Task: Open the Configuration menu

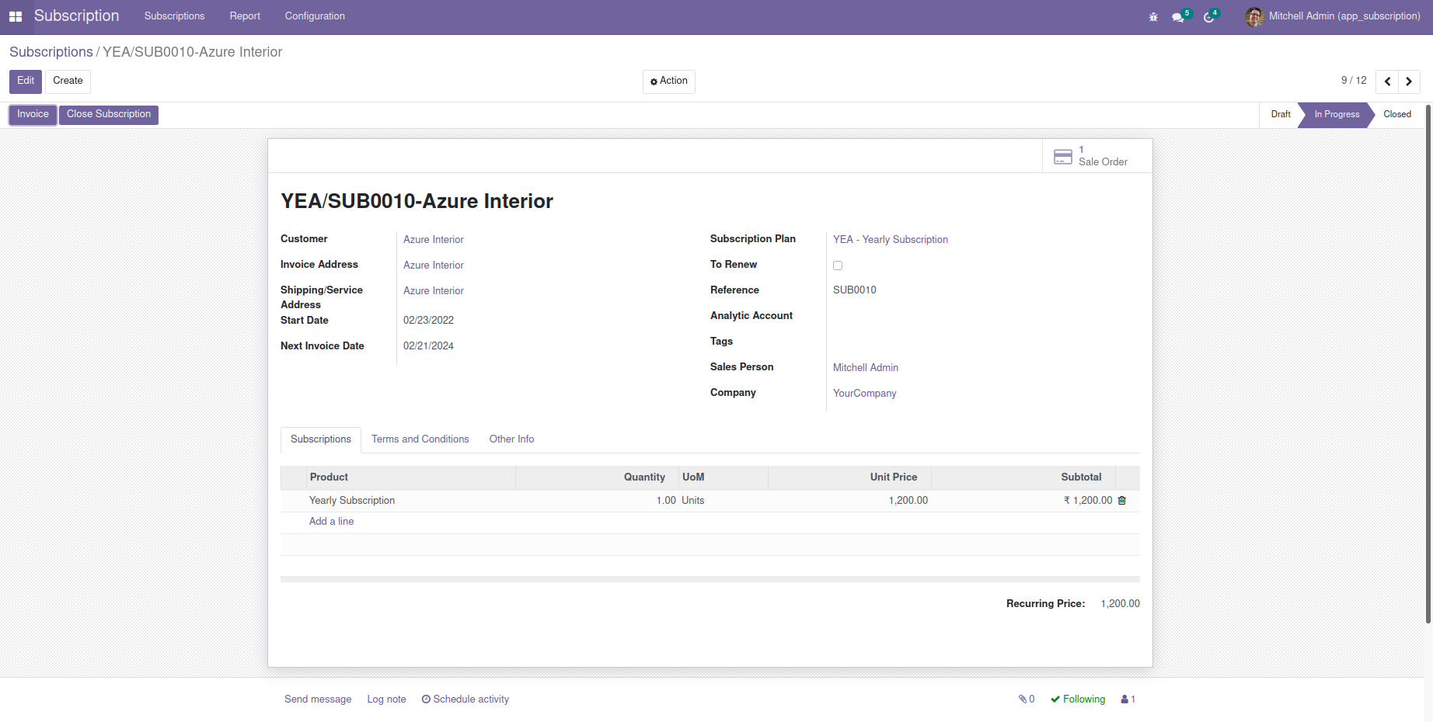Action: click(315, 16)
